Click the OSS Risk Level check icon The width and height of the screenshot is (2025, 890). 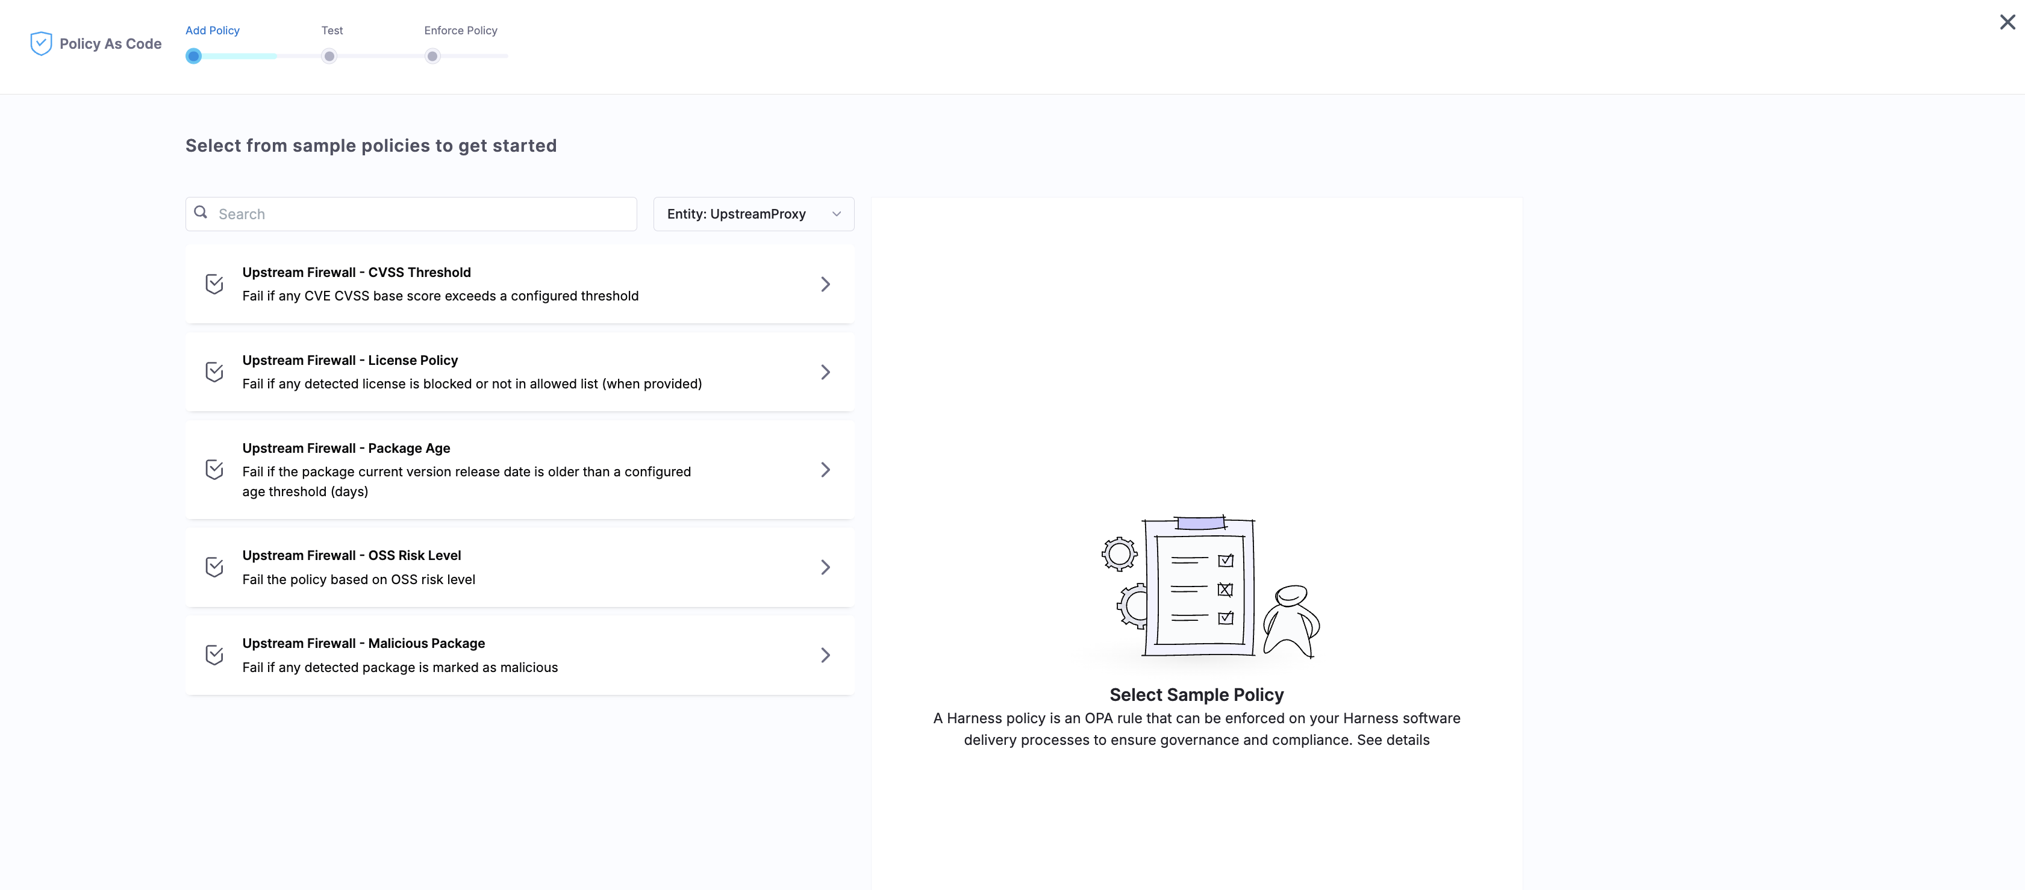pyautogui.click(x=214, y=567)
